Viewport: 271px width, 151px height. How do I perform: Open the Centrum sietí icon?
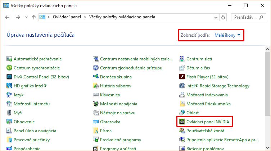(x=182, y=59)
